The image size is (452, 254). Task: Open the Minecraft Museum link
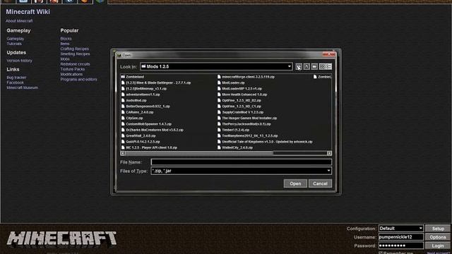[x=22, y=87]
